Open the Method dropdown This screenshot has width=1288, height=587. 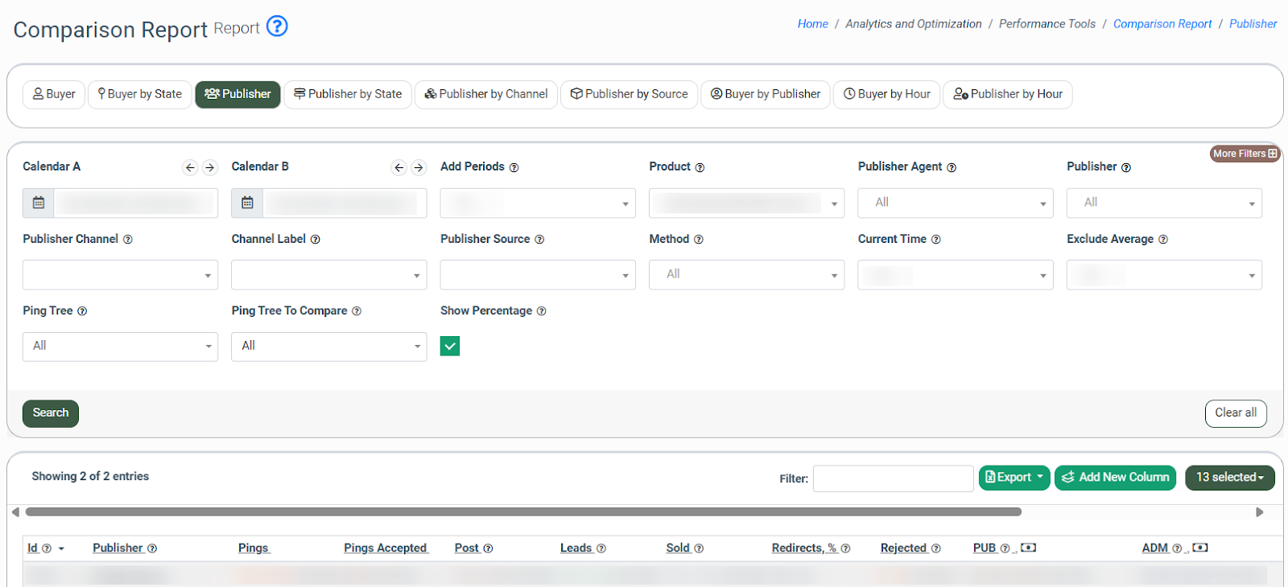pos(746,275)
